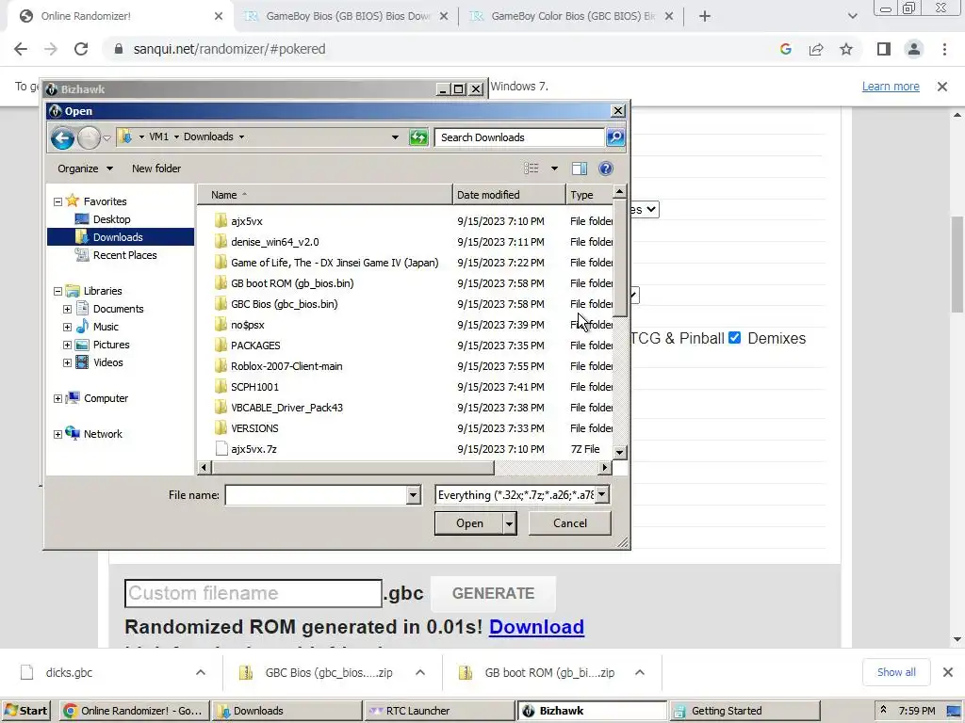This screenshot has height=723, width=965.
Task: Select Desktop in the Favorites list
Action: [111, 219]
